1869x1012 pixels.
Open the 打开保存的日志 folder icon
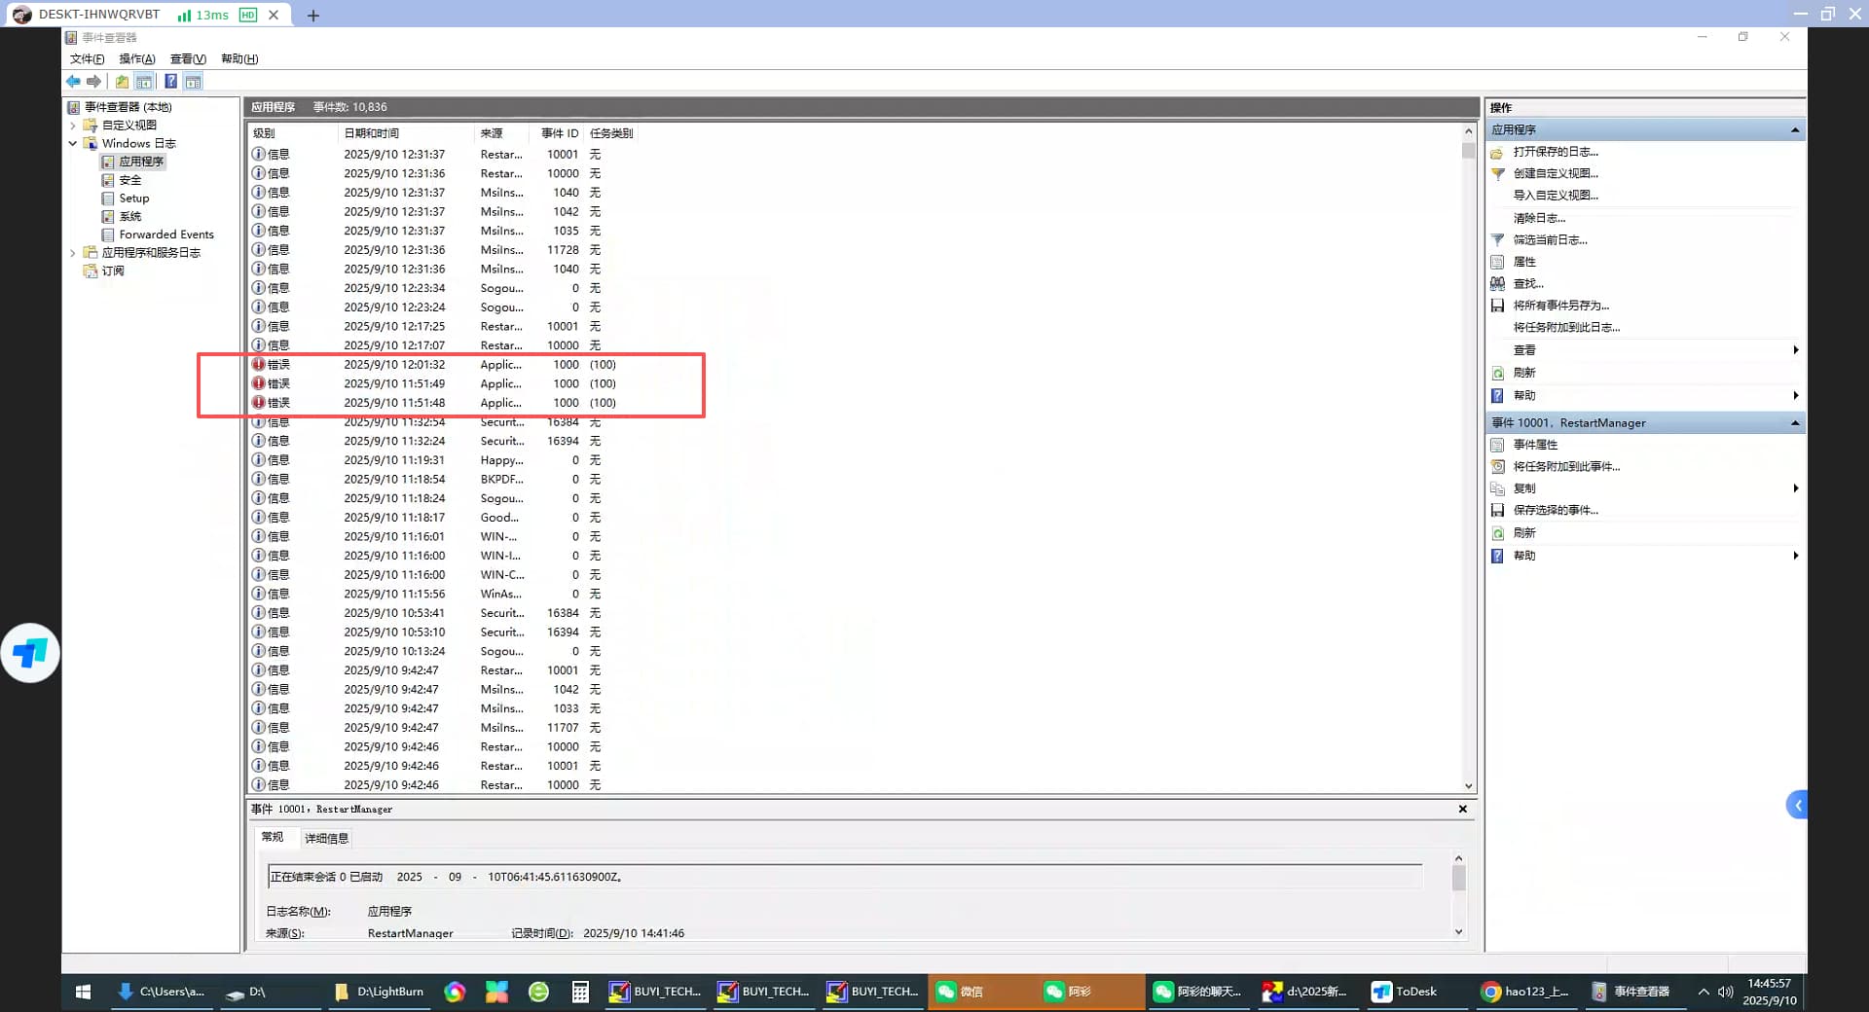[1498, 153]
